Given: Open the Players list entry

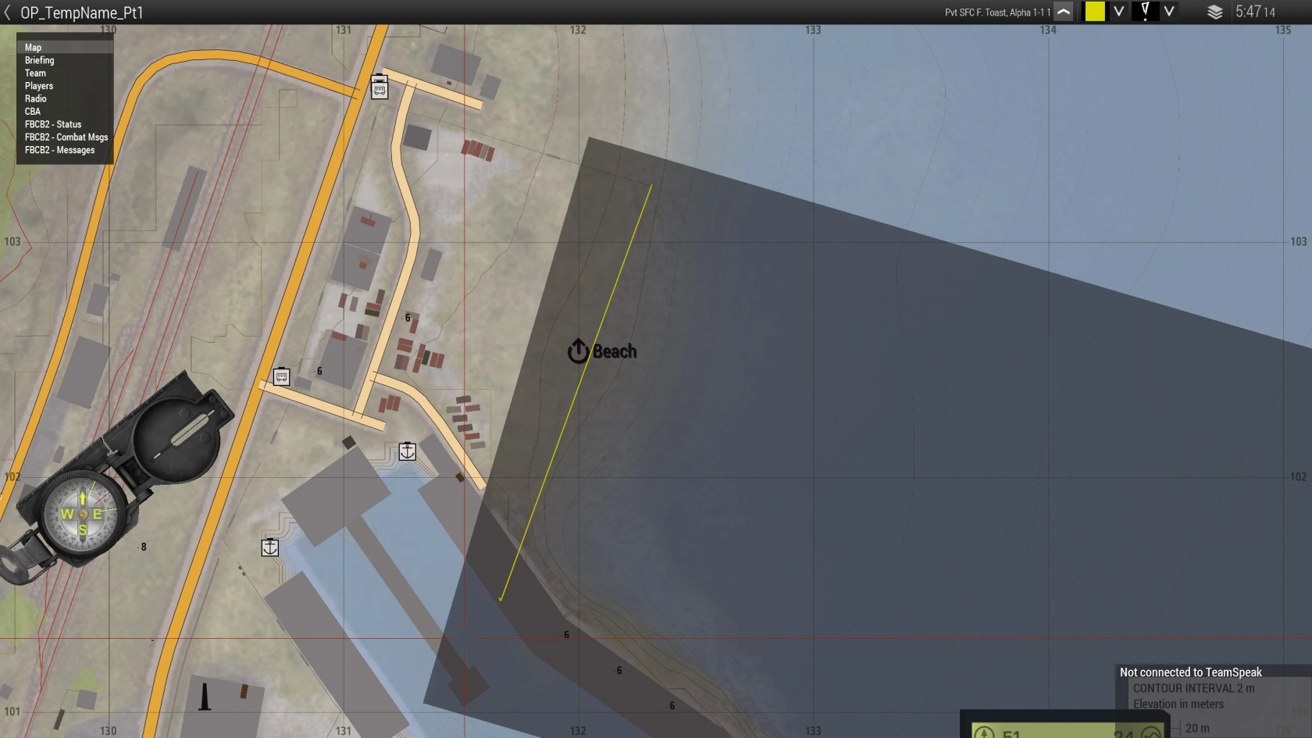Looking at the screenshot, I should click(39, 86).
